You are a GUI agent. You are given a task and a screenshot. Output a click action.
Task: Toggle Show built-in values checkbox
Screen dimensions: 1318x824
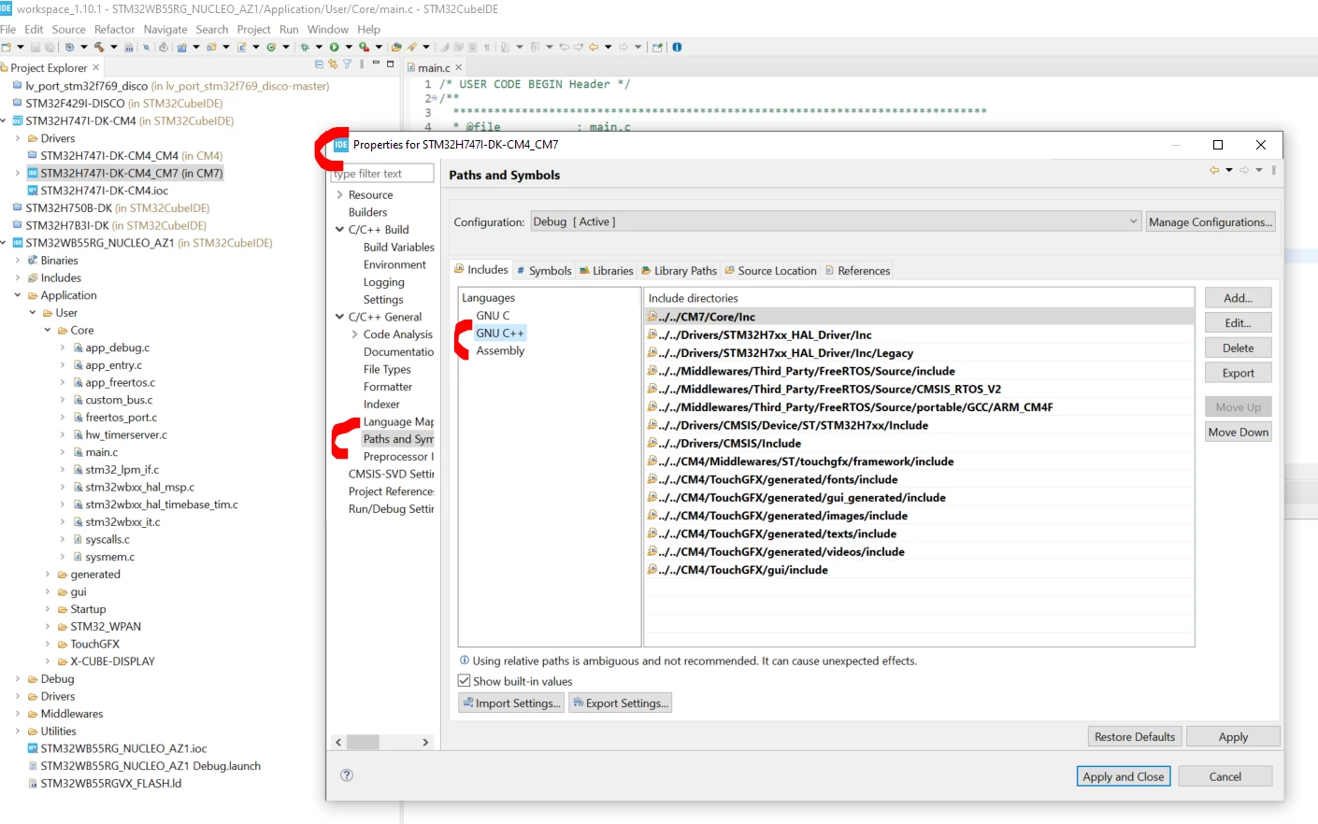point(465,681)
